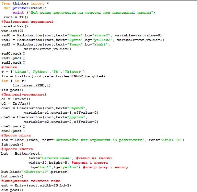The width and height of the screenshot is (197, 192).
Task: Click the 'lis.pack()' line
Action: [12, 90]
